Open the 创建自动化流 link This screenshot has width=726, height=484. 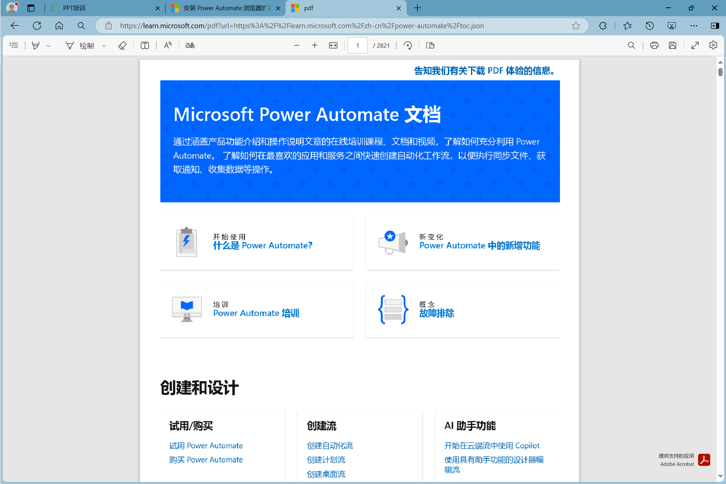click(x=330, y=446)
